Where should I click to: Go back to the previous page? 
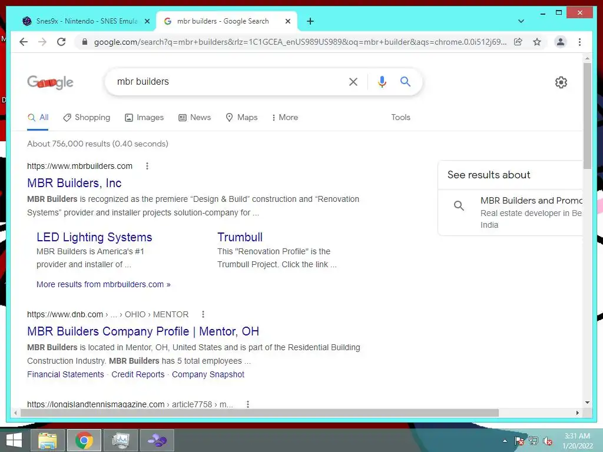[x=24, y=42]
